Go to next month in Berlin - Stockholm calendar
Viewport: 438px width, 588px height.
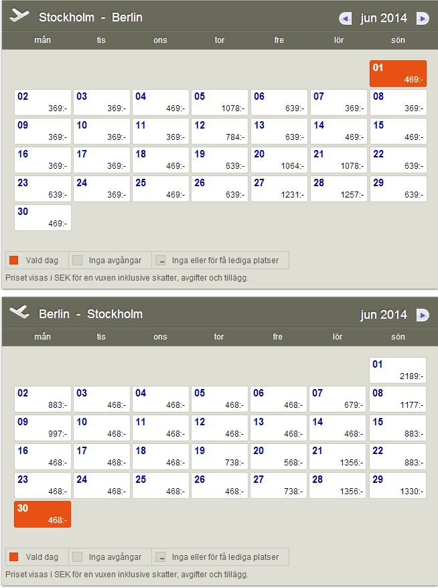[422, 315]
